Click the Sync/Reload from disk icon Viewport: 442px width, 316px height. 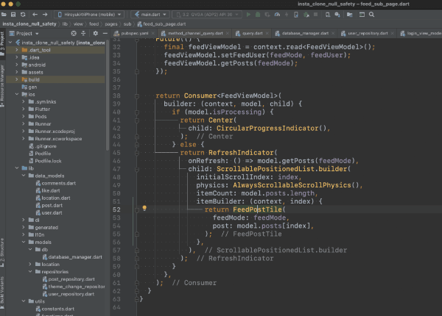click(23, 15)
